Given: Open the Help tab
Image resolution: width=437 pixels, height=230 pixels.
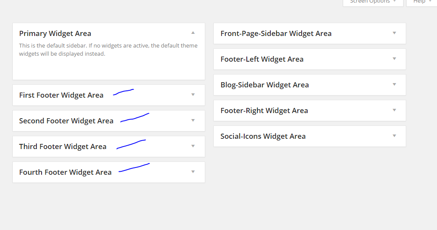Looking at the screenshot, I should [x=422, y=2].
